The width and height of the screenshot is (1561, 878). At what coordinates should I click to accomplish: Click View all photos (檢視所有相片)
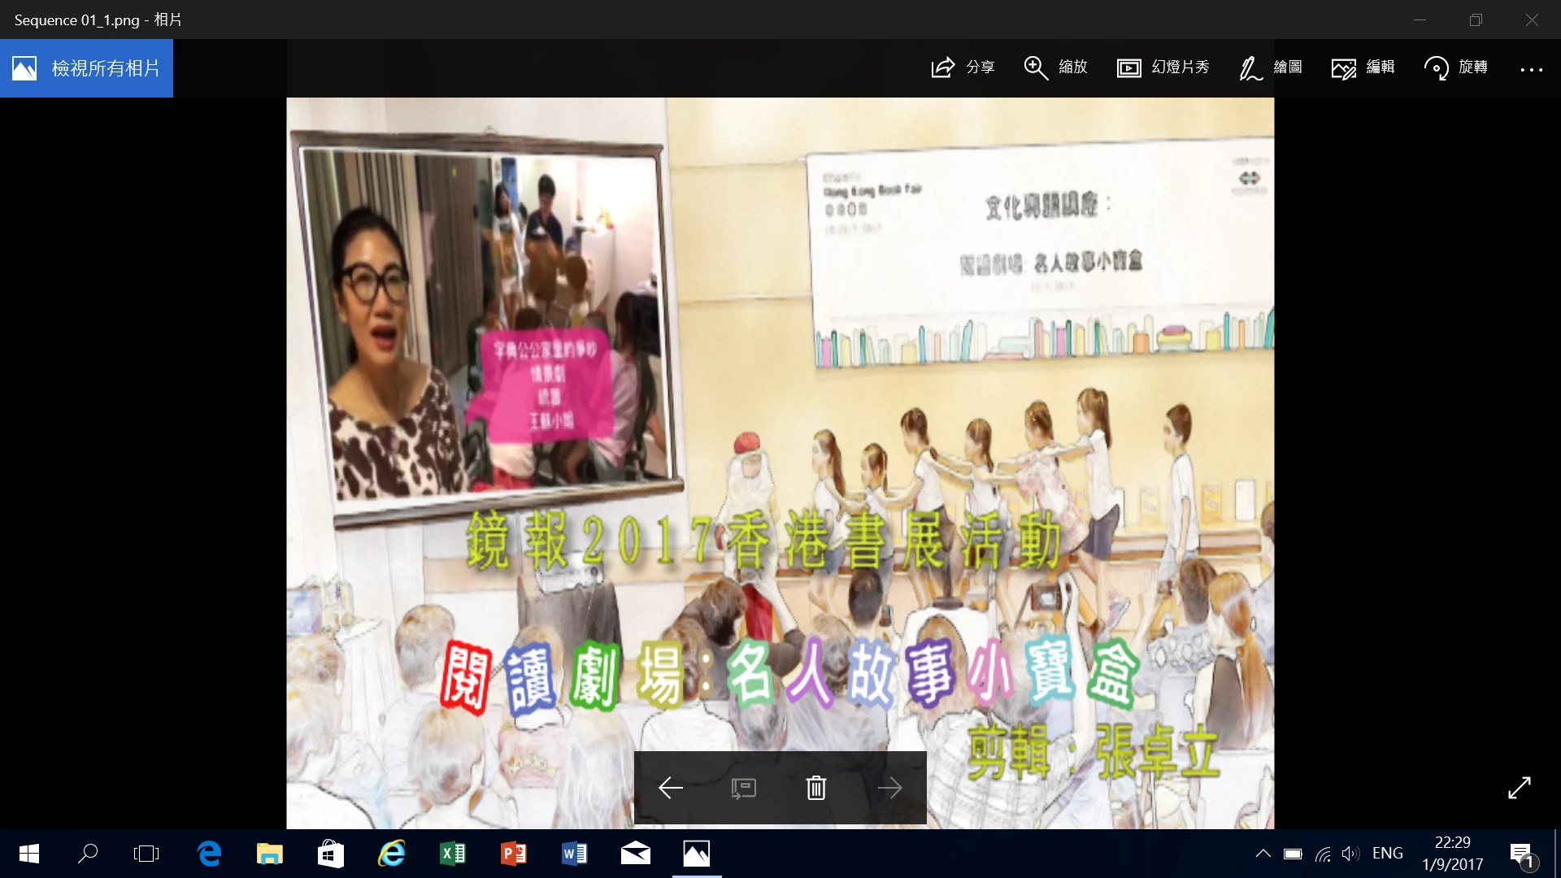(87, 68)
